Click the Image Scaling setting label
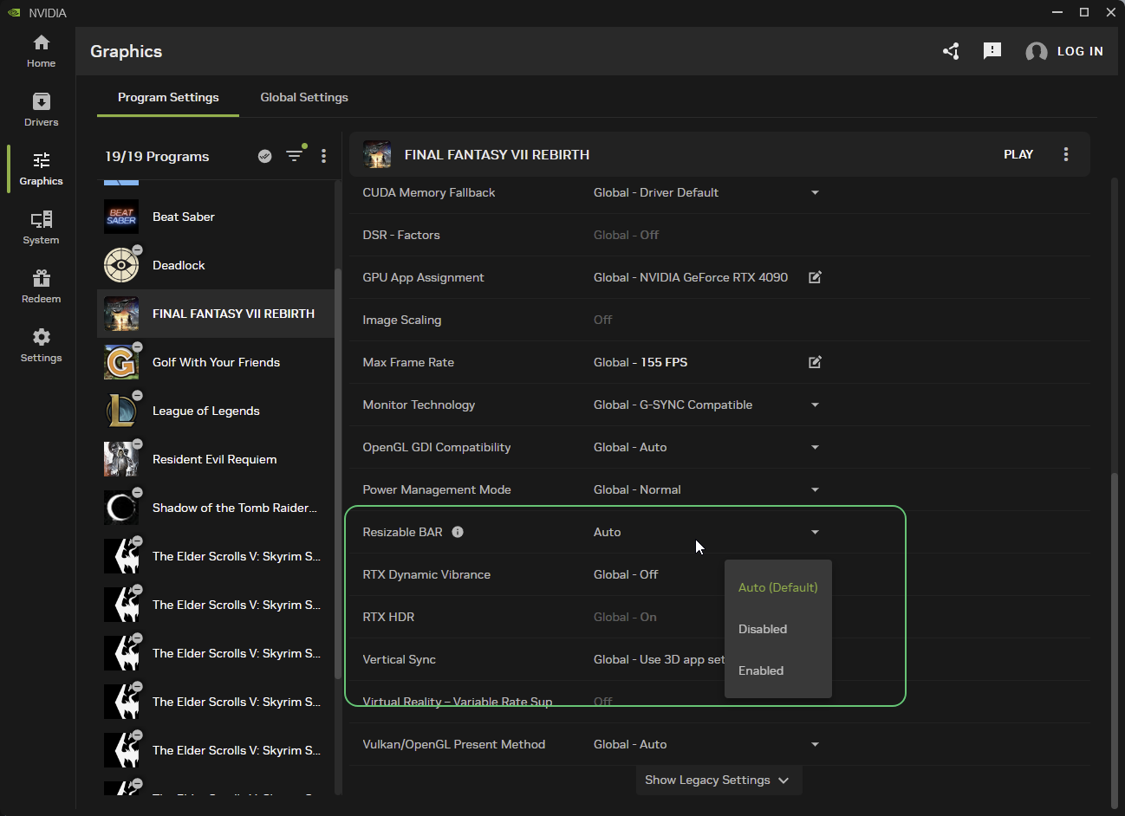The height and width of the screenshot is (816, 1125). [x=401, y=320]
